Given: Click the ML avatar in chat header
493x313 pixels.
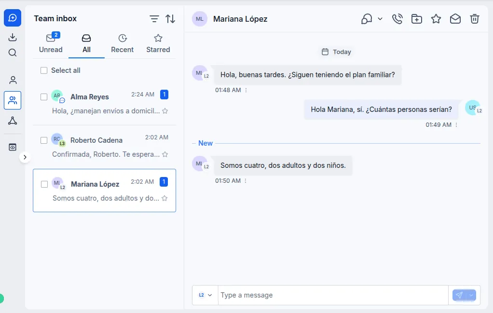Looking at the screenshot, I should 200,19.
